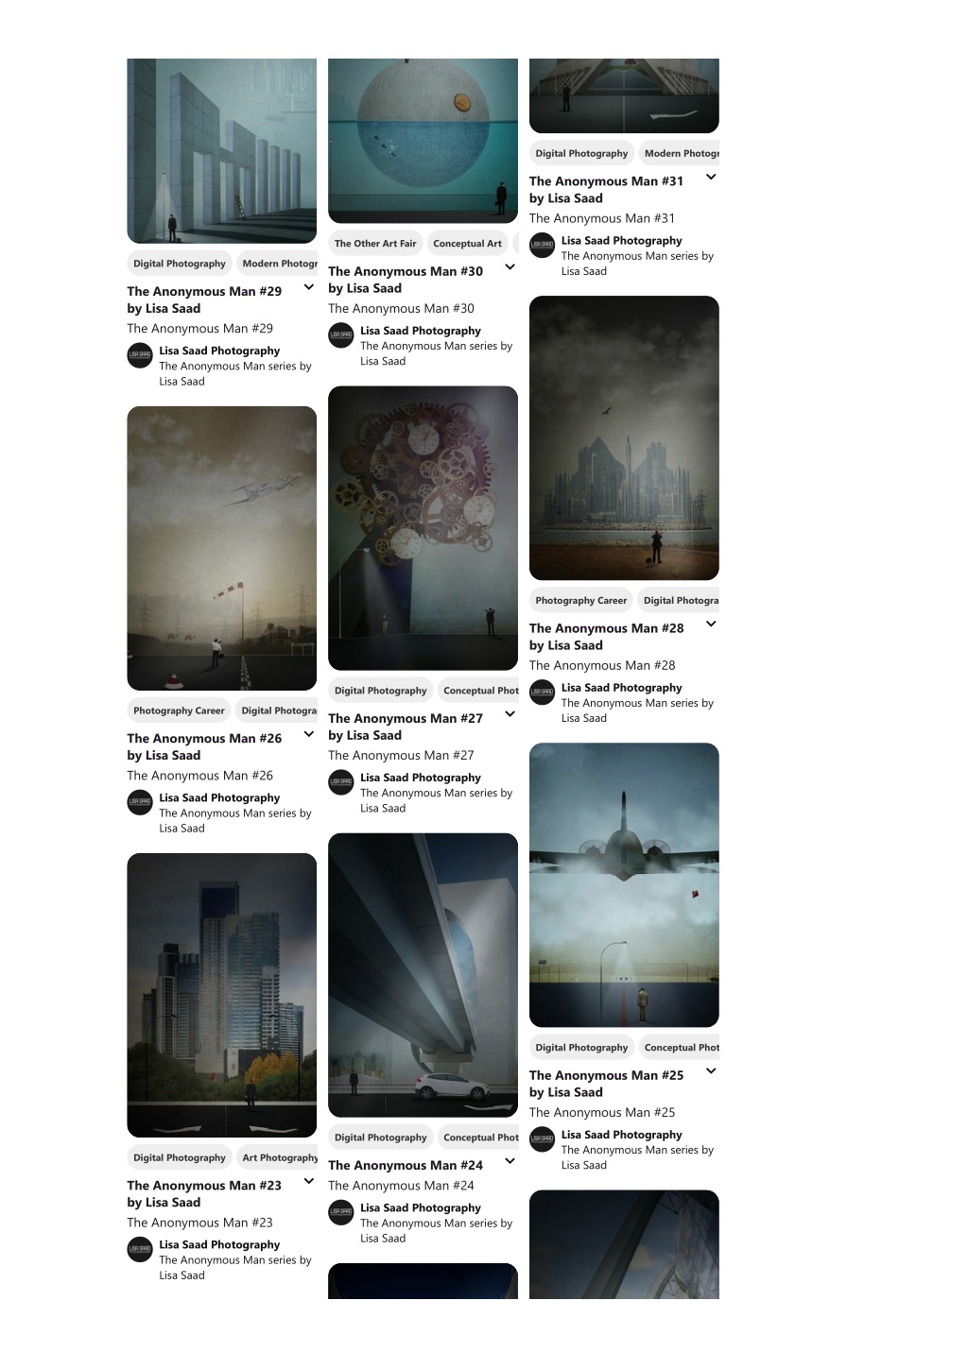This screenshot has width=968, height=1369.
Task: Click Lisa Saad avatar under pin #27
Action: [x=341, y=782]
